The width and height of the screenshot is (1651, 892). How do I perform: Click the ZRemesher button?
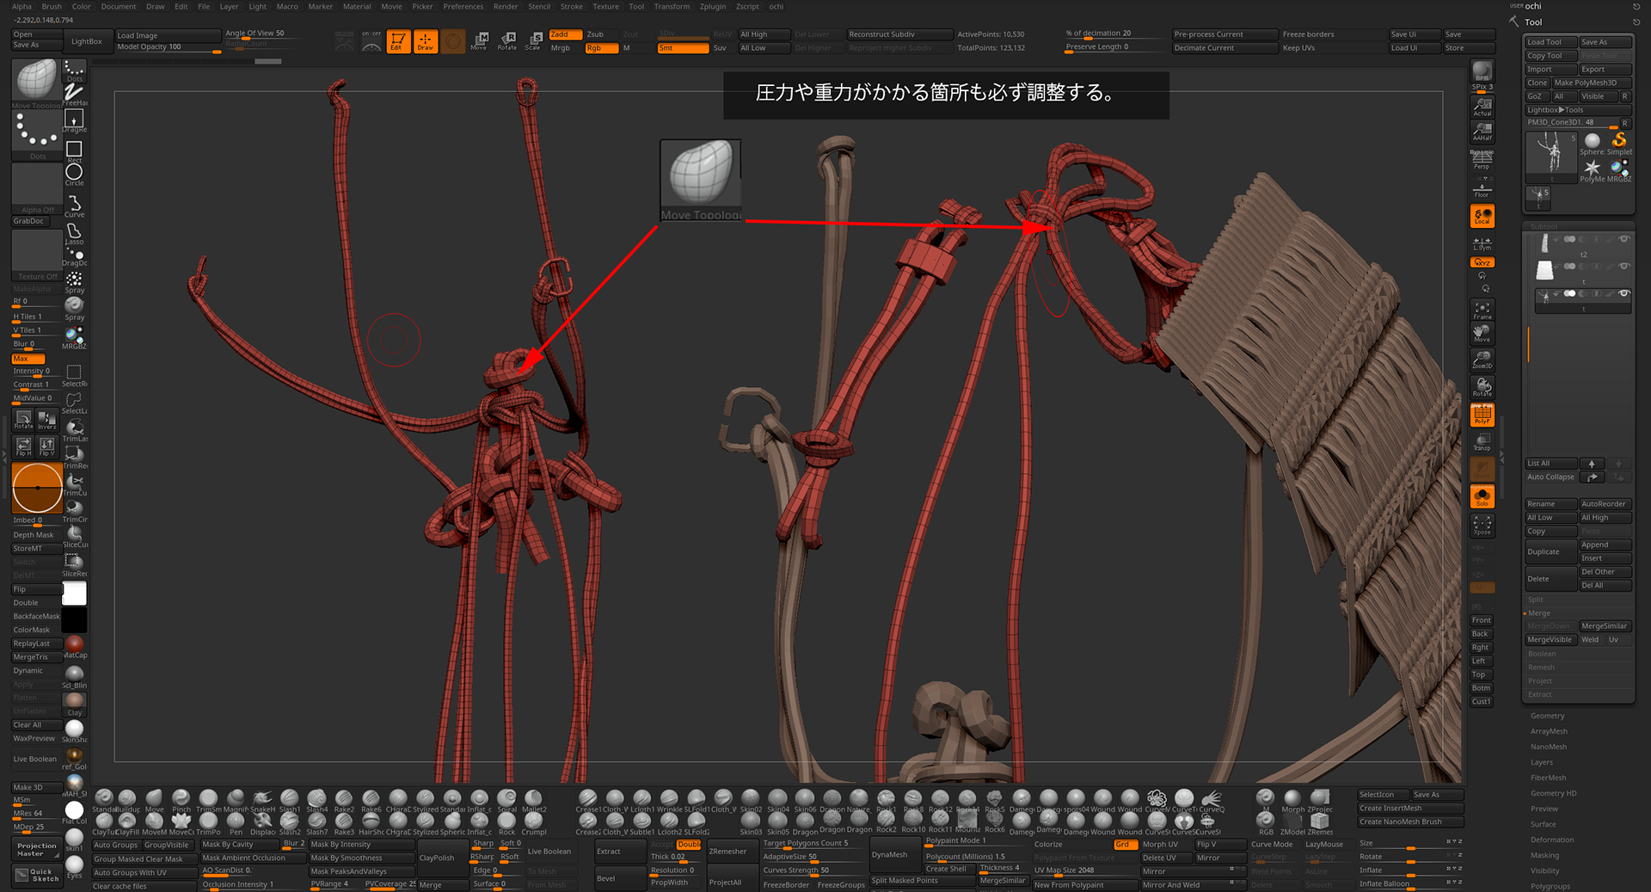coord(732,852)
